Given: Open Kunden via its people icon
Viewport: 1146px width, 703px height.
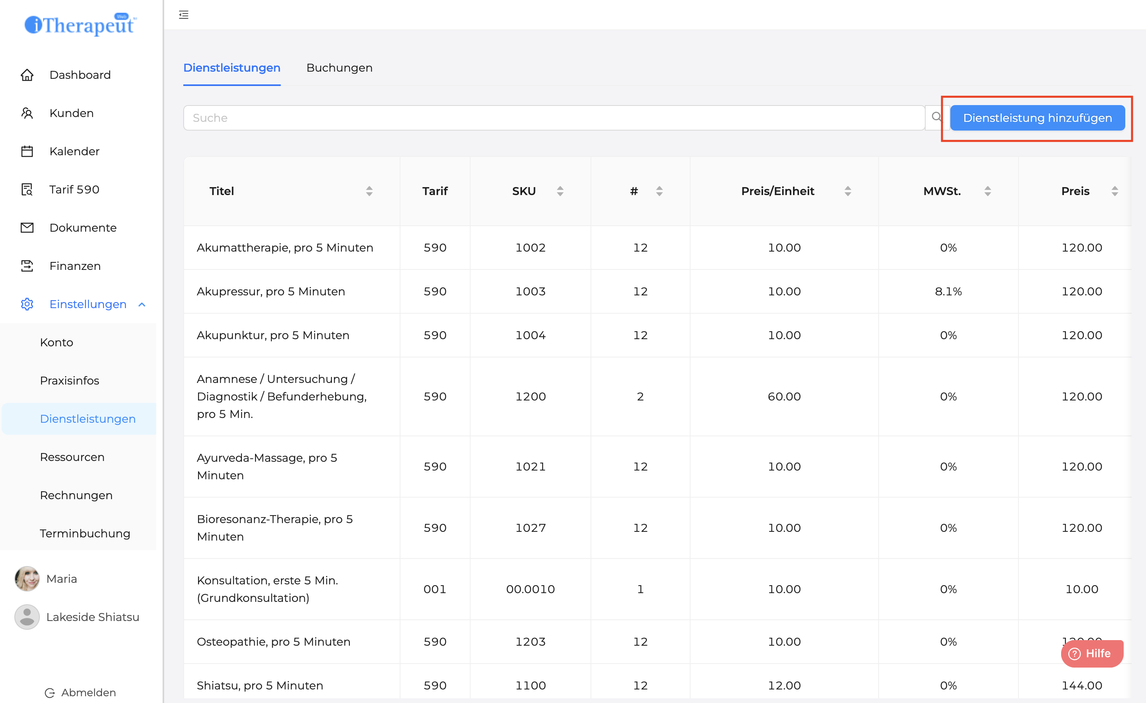Looking at the screenshot, I should point(27,113).
